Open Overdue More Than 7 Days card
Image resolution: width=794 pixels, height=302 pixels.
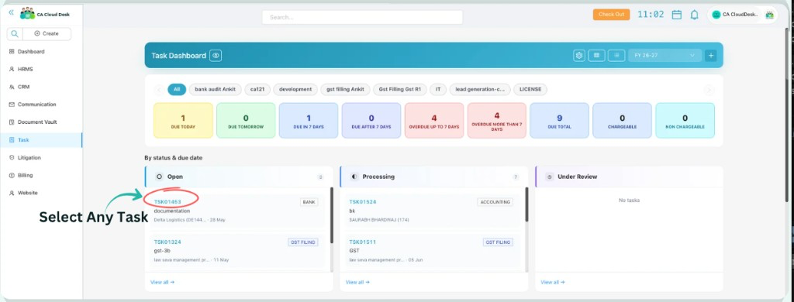pyautogui.click(x=497, y=120)
